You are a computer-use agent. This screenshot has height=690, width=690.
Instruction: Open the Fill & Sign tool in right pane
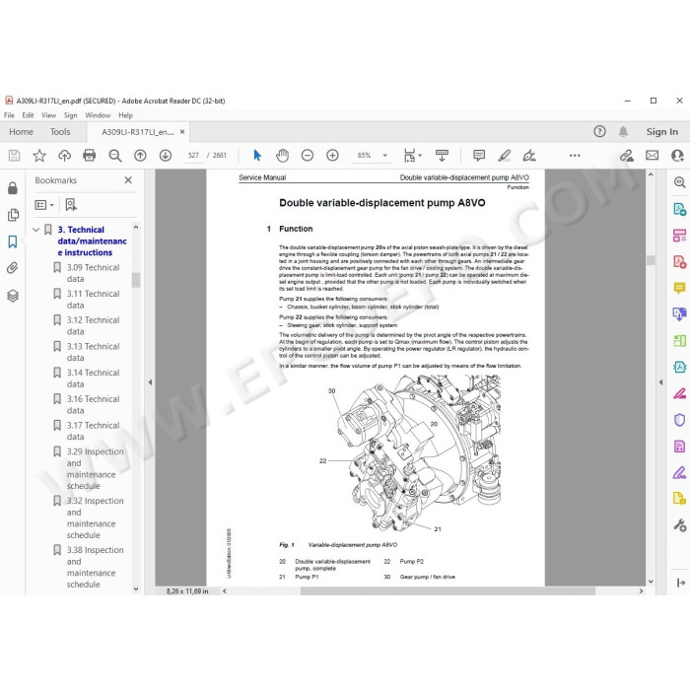(679, 472)
